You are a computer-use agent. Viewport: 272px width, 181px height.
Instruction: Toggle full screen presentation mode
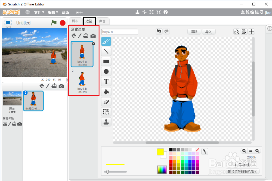[x=8, y=23]
